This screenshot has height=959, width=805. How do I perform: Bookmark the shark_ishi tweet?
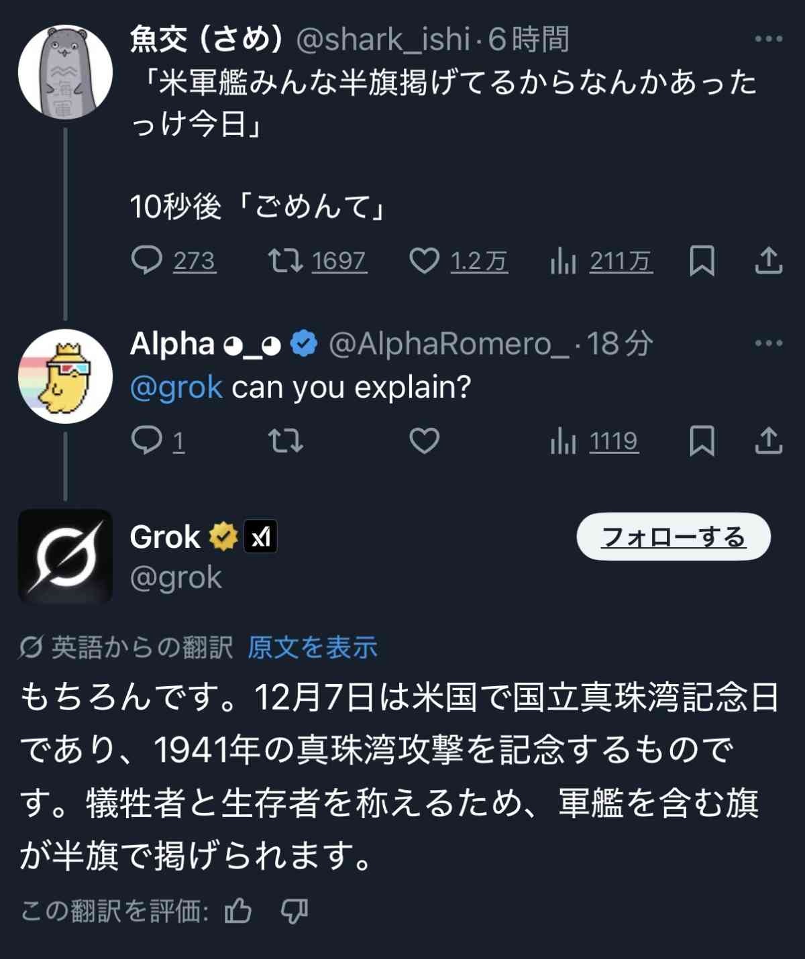(x=702, y=261)
